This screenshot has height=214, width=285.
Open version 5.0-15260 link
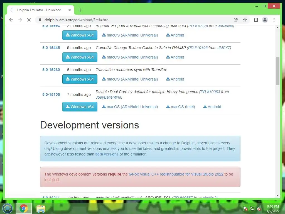[51, 70]
